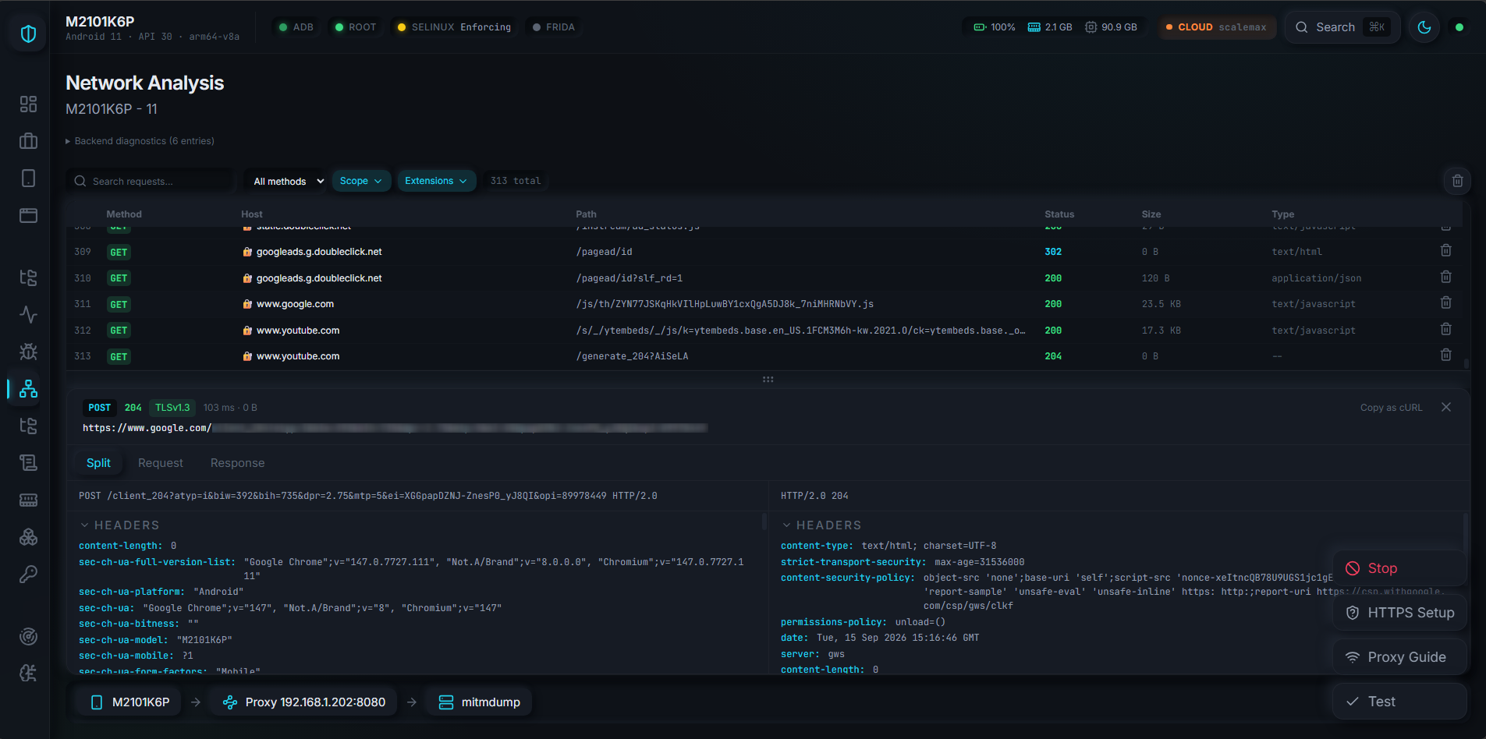This screenshot has width=1486, height=739.
Task: Click the CLOUD scalemax badge
Action: point(1217,27)
